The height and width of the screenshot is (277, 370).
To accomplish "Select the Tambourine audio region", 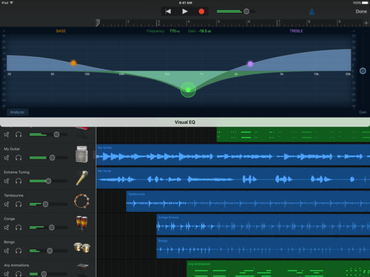I will coord(248,201).
